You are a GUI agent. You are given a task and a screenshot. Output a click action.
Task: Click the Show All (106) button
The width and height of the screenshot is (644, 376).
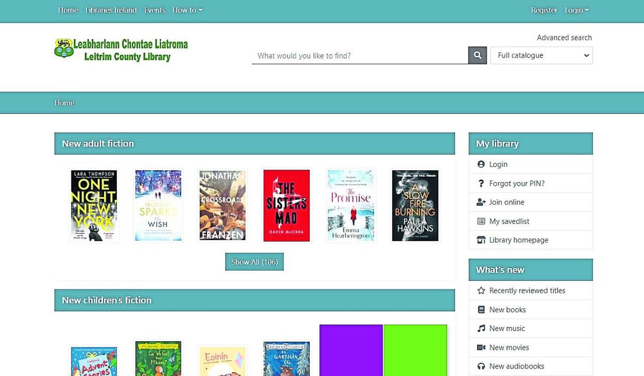tap(254, 262)
